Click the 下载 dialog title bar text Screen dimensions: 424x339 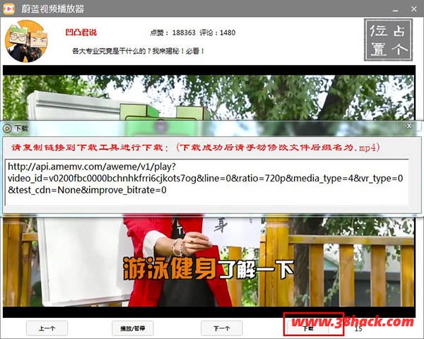22,129
